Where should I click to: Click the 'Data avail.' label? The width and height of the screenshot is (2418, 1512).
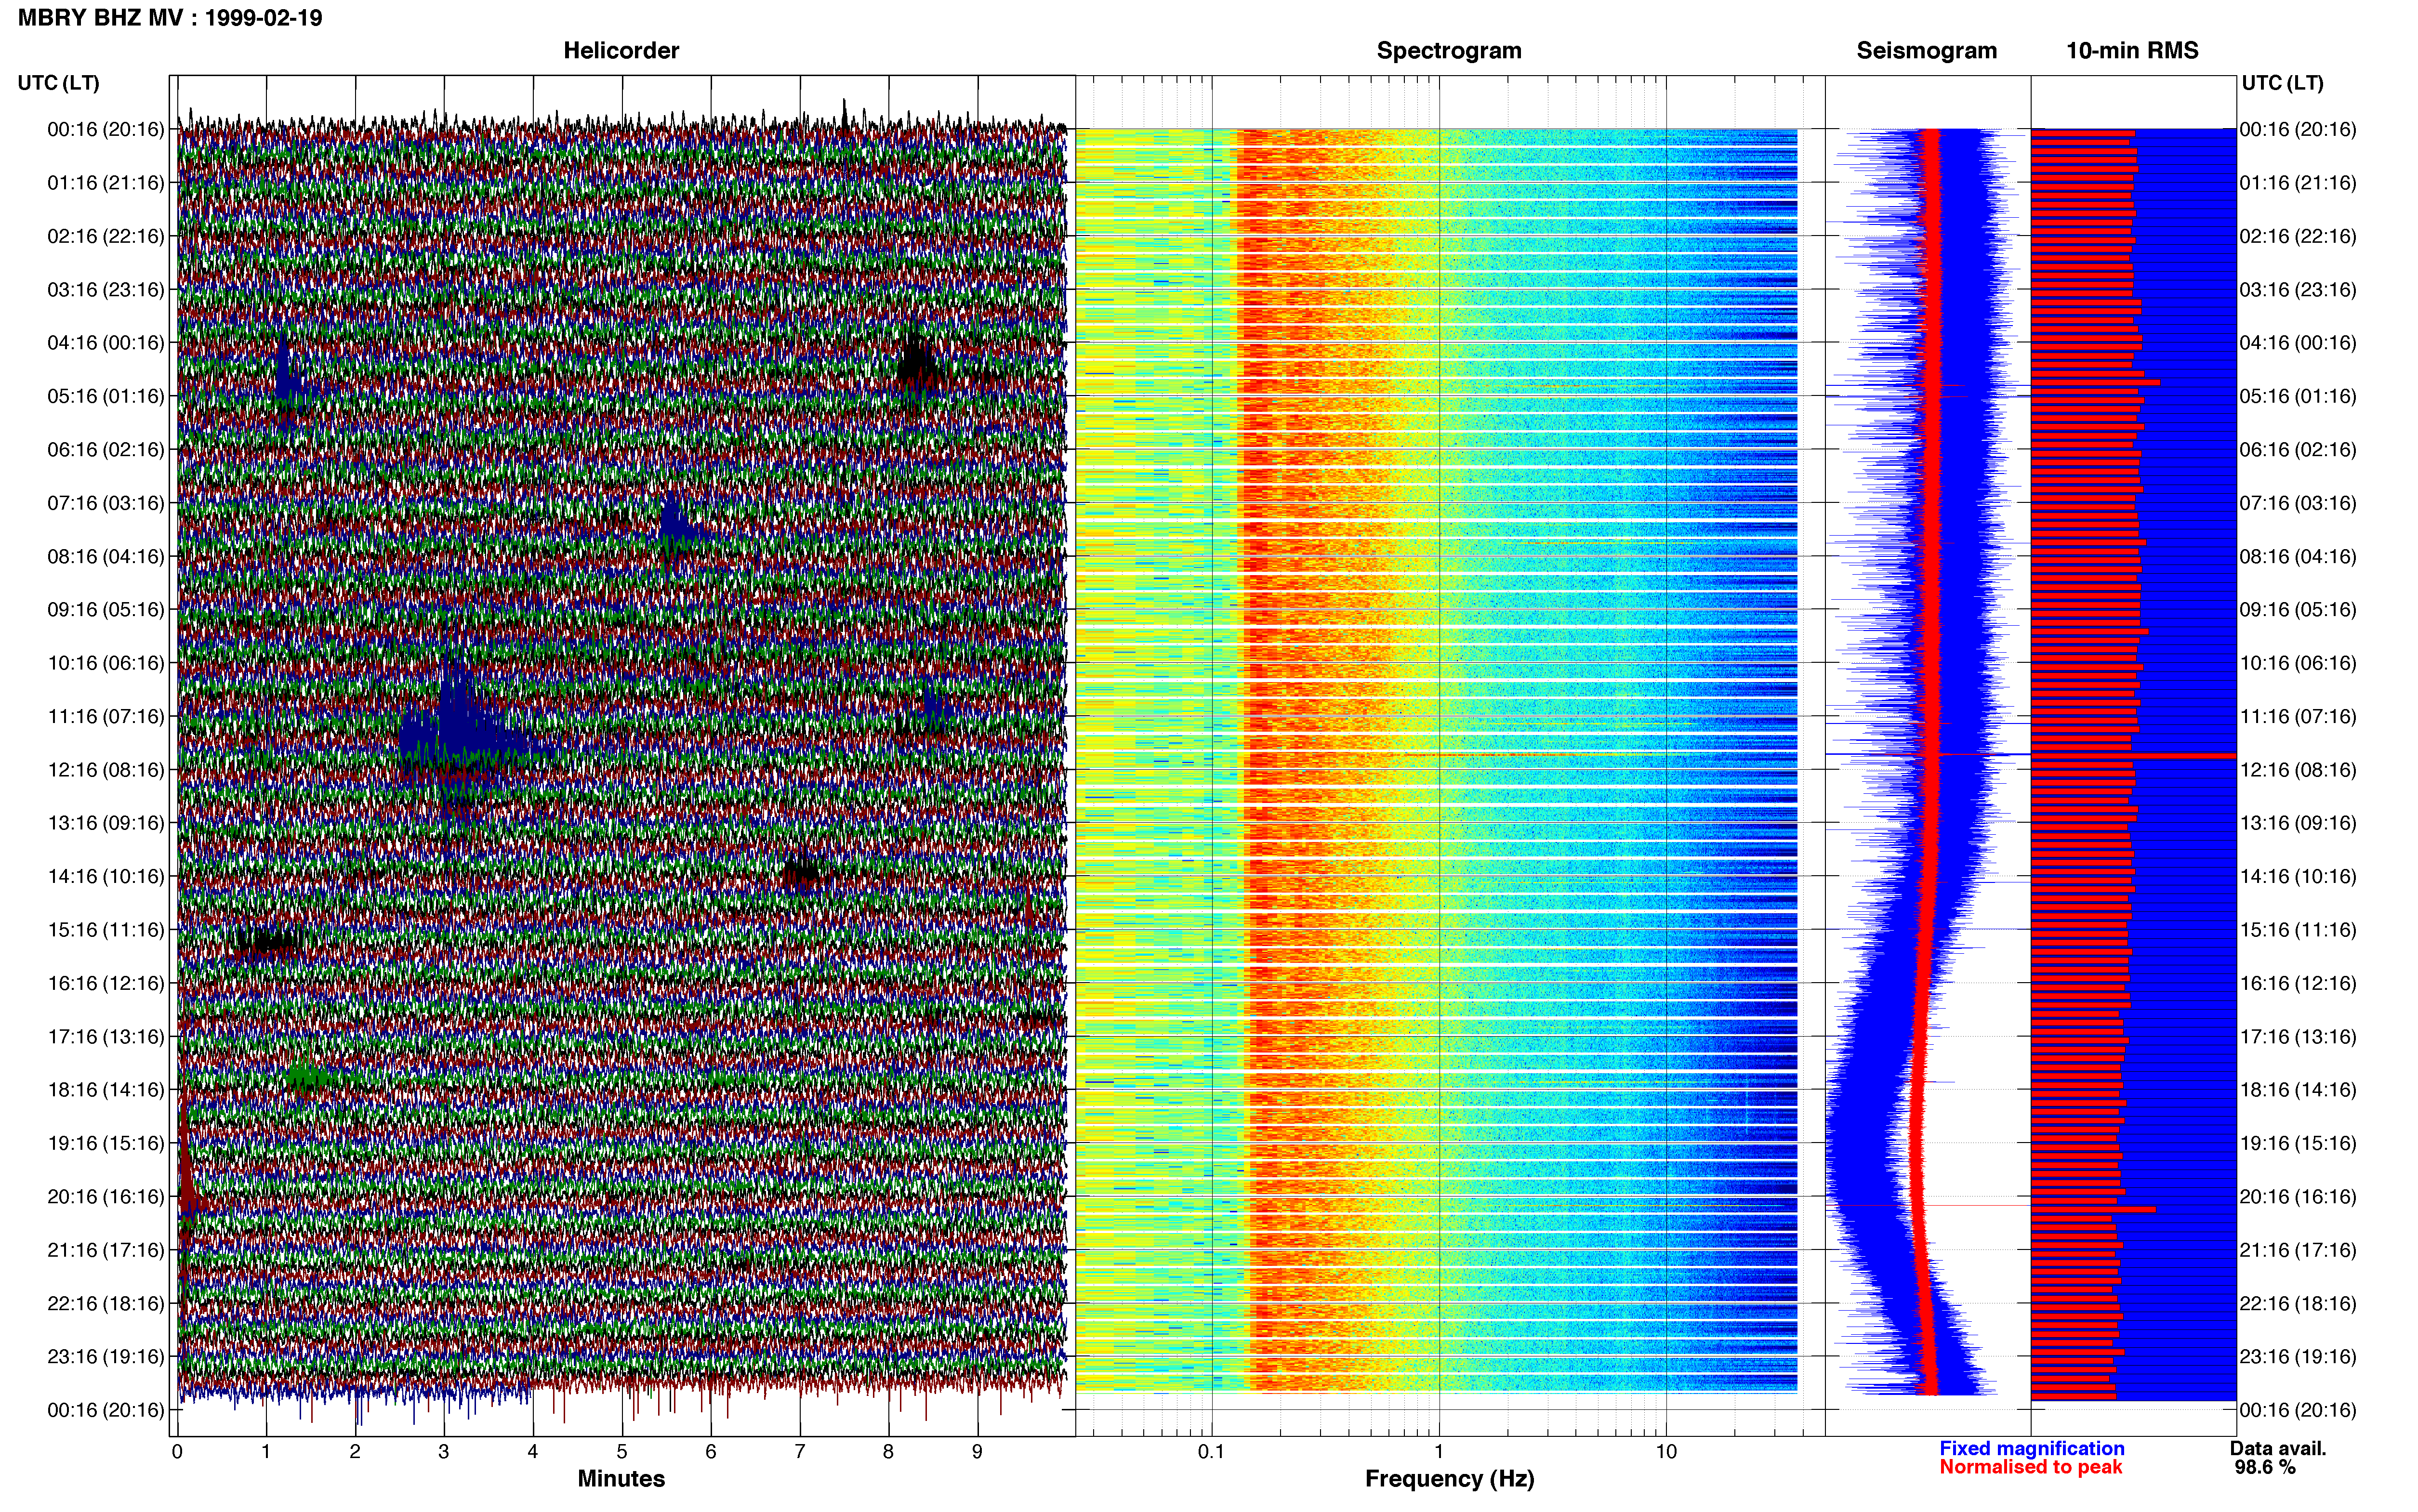[2278, 1448]
